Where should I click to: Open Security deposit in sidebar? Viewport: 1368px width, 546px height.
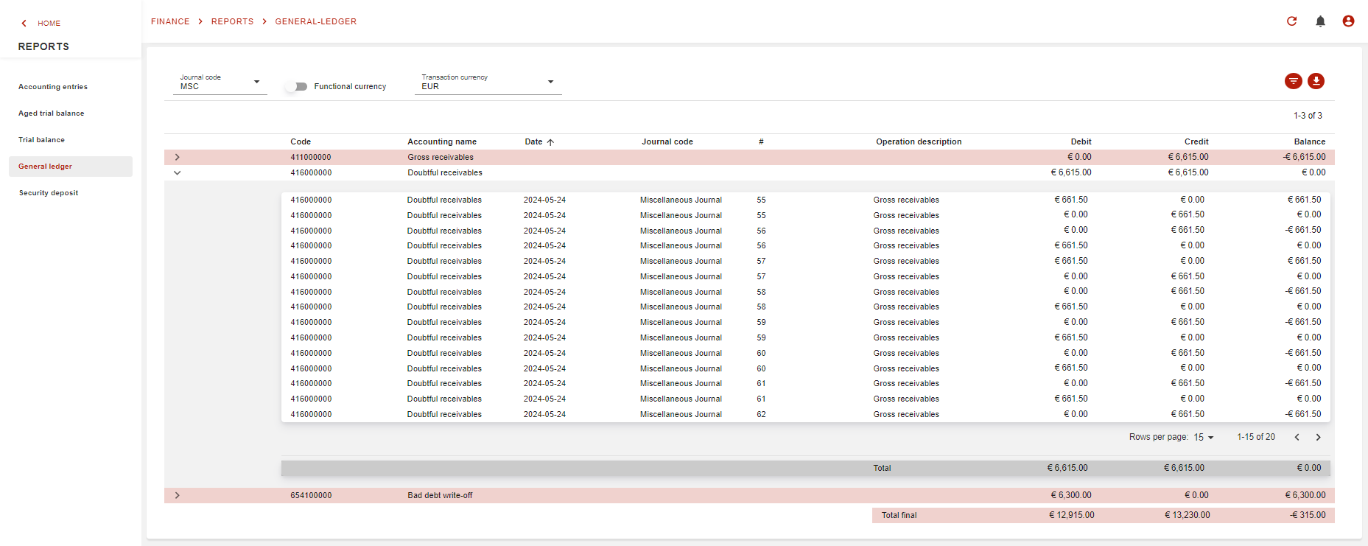tap(49, 193)
